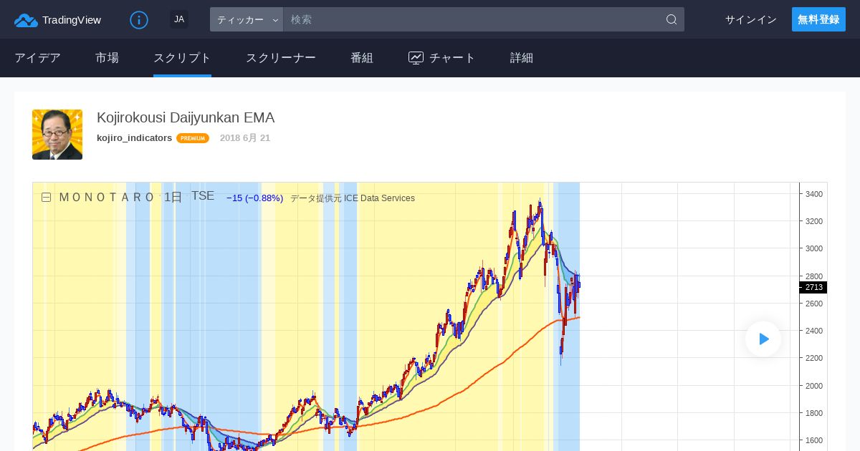Open the 市場 menu
This screenshot has height=451, width=860.
click(x=107, y=58)
